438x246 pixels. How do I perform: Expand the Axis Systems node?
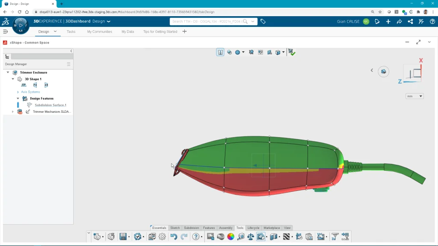pos(18,92)
